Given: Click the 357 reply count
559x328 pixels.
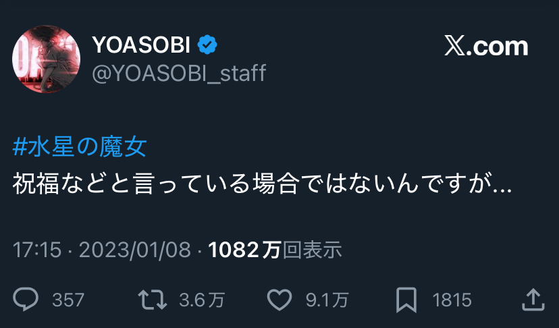Looking at the screenshot, I should pyautogui.click(x=68, y=300).
